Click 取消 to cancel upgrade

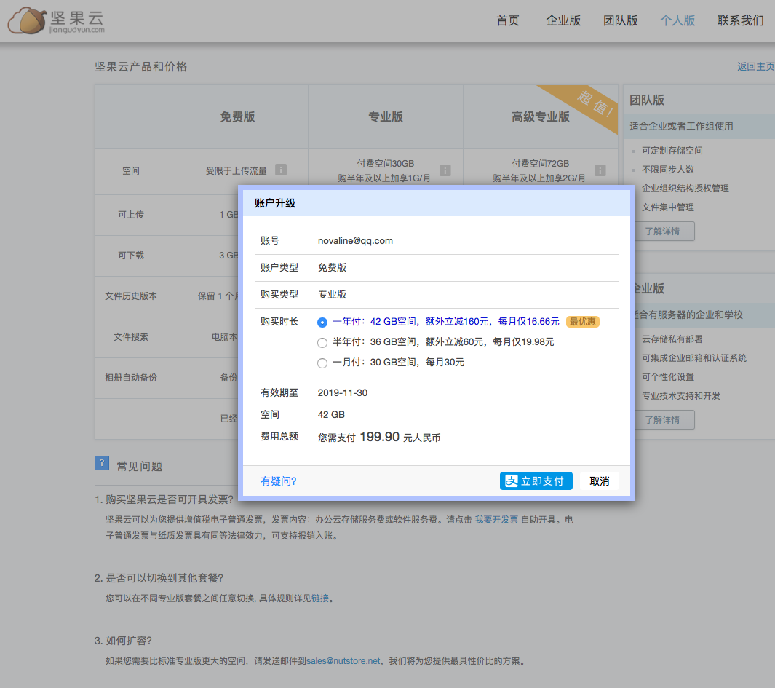click(x=600, y=481)
